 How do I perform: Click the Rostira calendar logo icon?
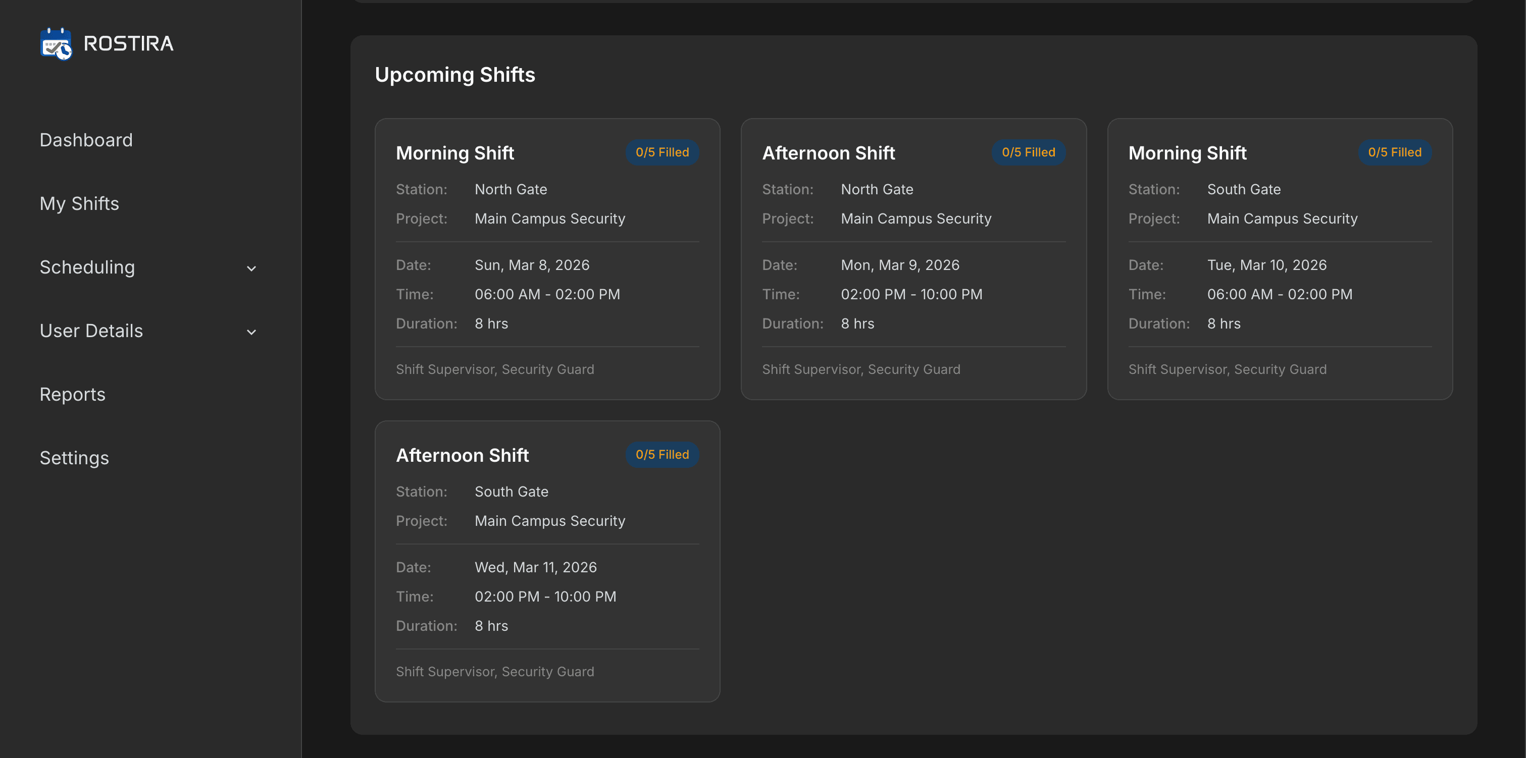[56, 42]
